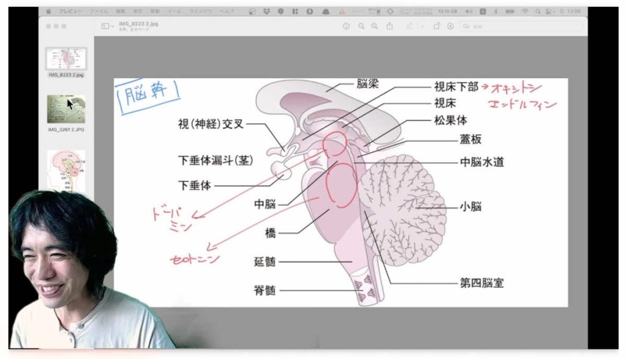Open the ファイル menu

point(99,12)
